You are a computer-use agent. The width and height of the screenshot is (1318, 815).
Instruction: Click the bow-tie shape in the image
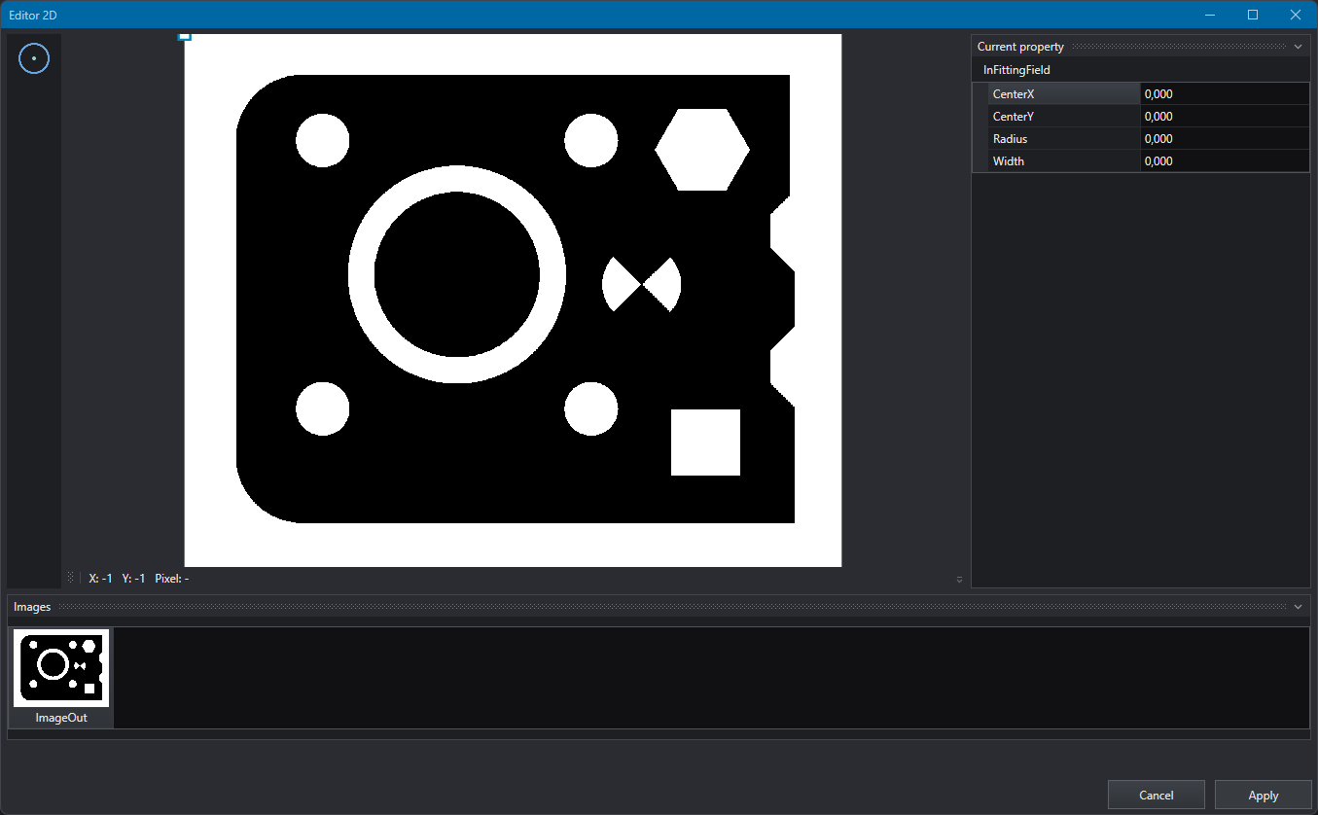click(642, 284)
